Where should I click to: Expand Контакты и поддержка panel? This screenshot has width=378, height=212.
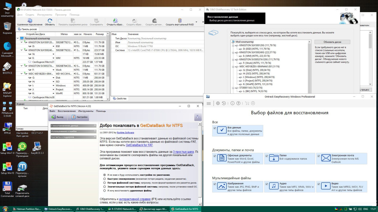click(x=73, y=137)
